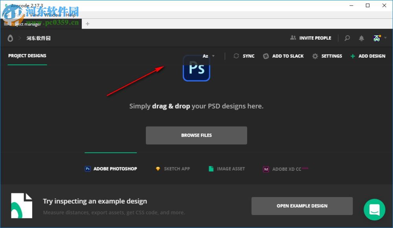Open Settings via the gear icon
The image size is (393, 228).
[x=315, y=56]
